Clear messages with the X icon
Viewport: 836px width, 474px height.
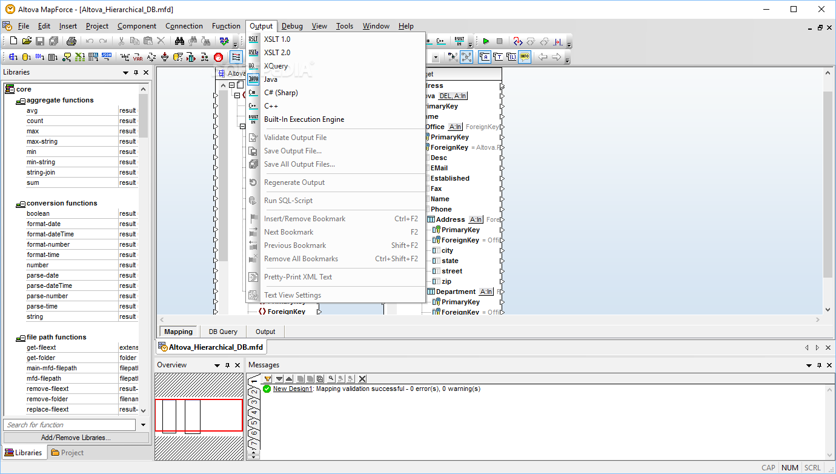[362, 379]
